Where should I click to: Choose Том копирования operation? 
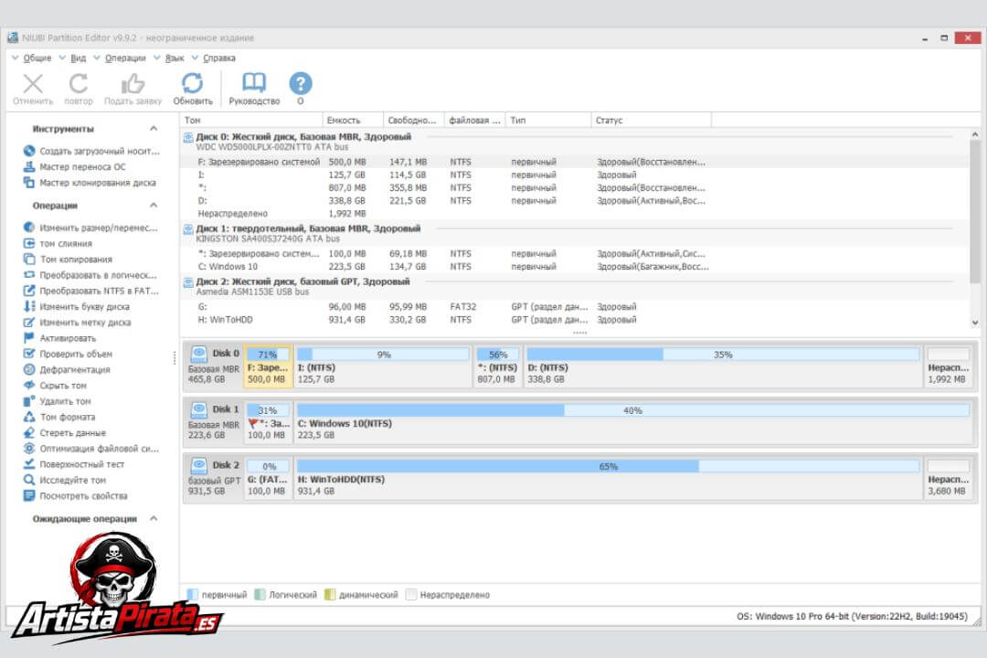(x=68, y=260)
